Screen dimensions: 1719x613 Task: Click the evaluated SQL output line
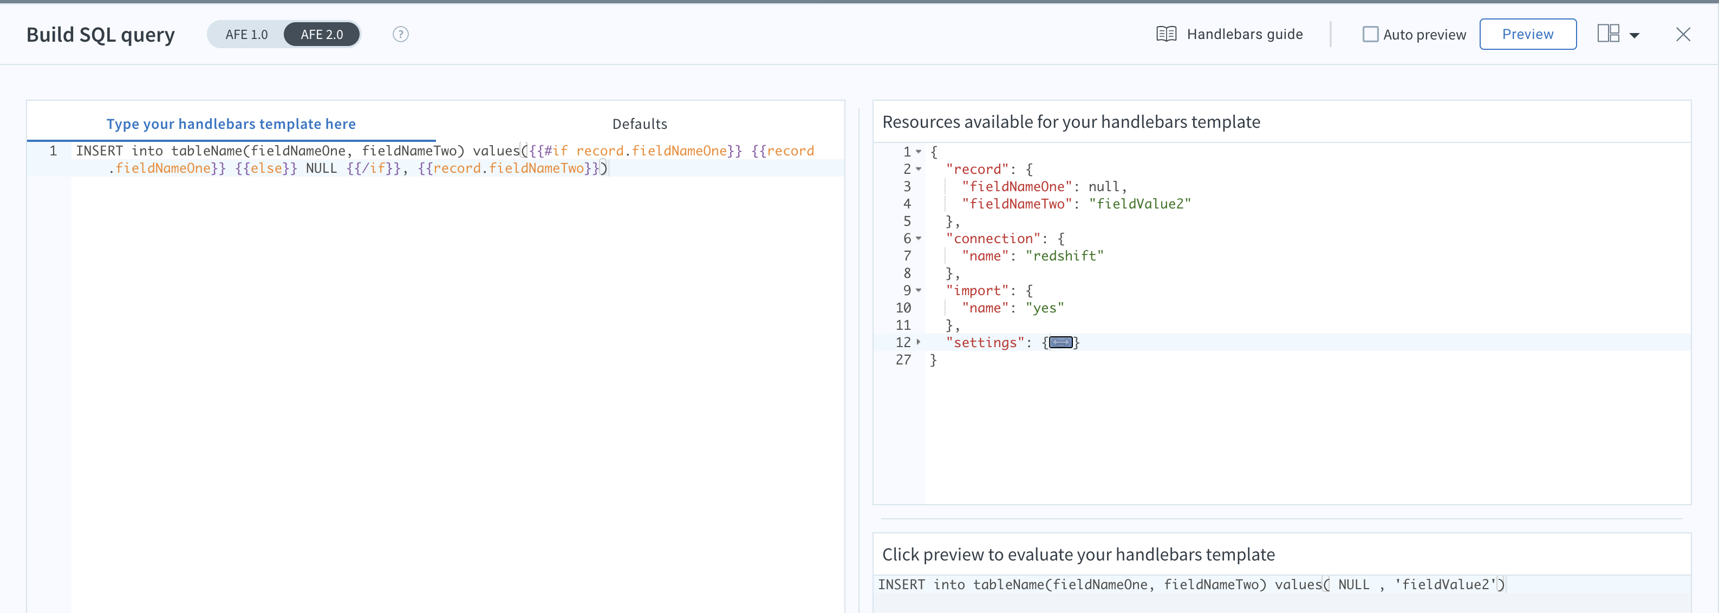(1281, 584)
